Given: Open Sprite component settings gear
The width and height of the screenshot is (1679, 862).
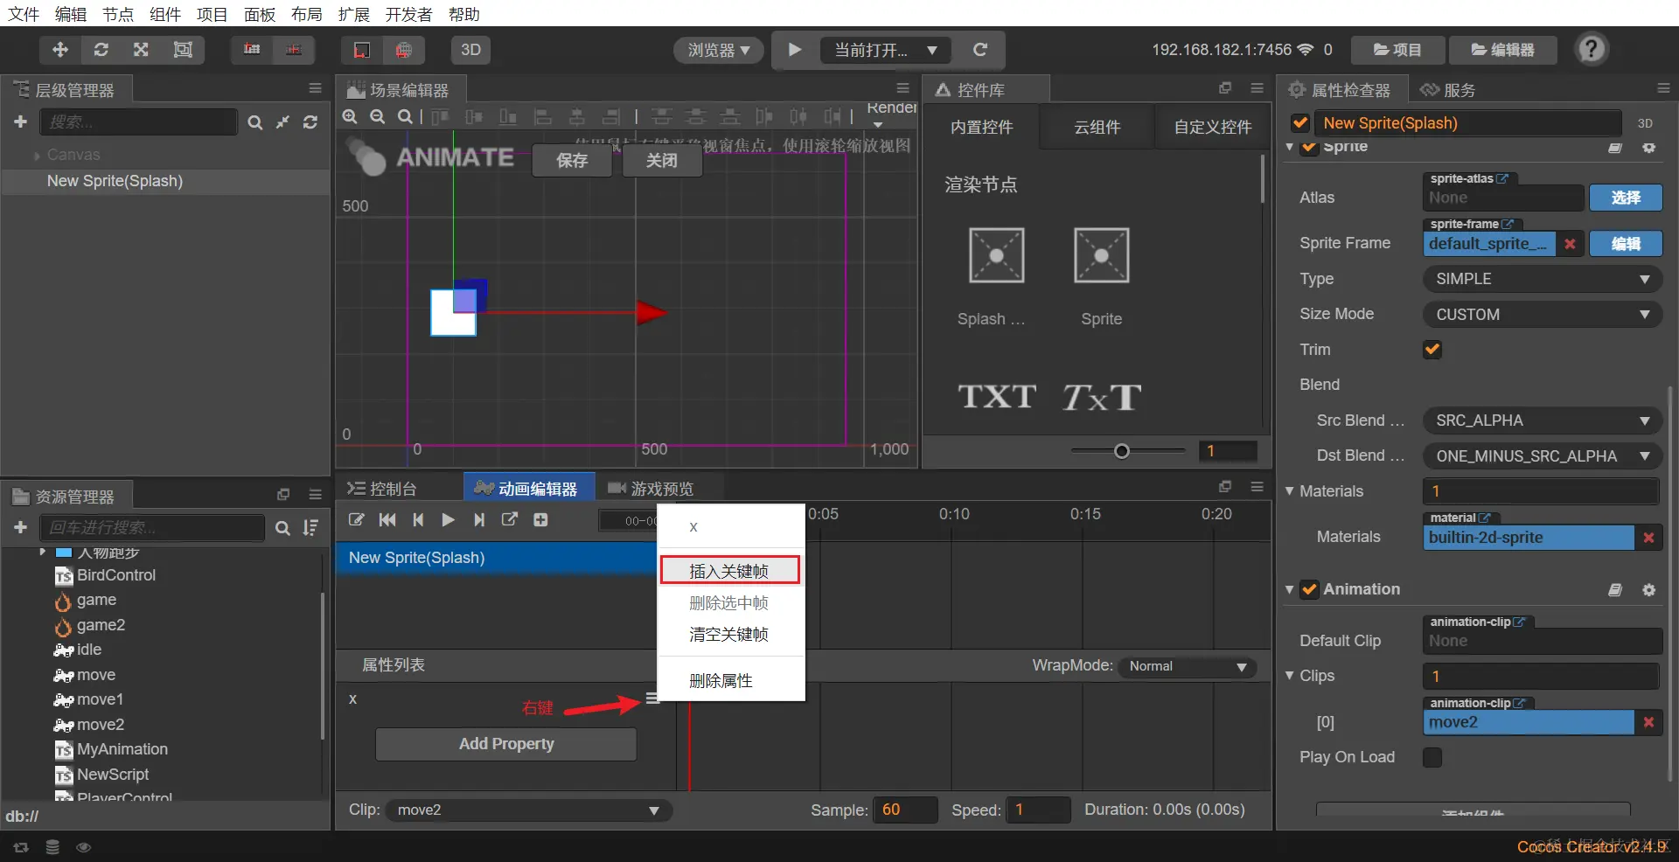Looking at the screenshot, I should tap(1649, 148).
